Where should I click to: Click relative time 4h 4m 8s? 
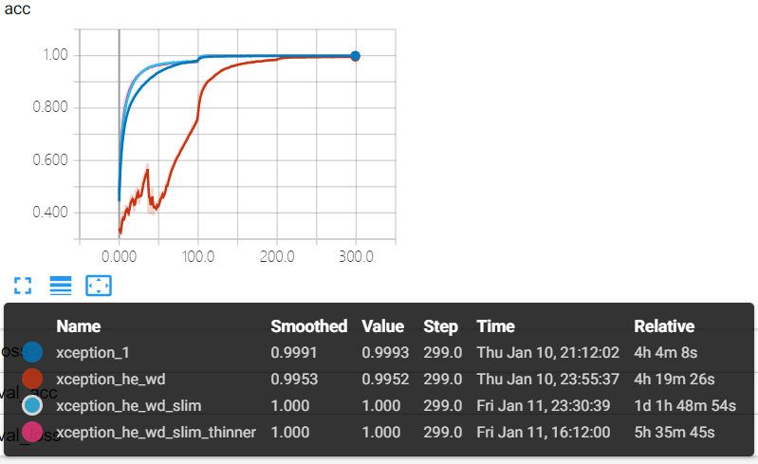coord(666,352)
